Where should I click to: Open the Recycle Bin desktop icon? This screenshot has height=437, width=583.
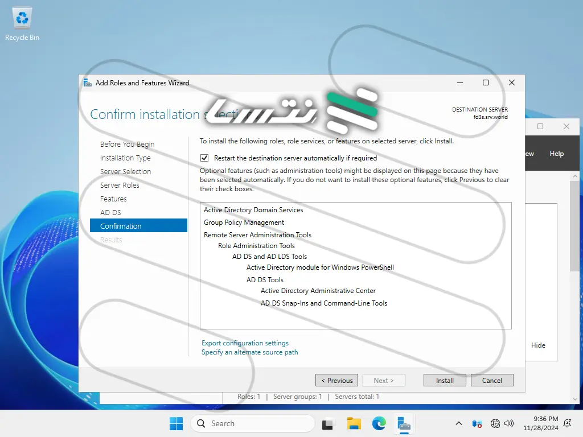(22, 24)
